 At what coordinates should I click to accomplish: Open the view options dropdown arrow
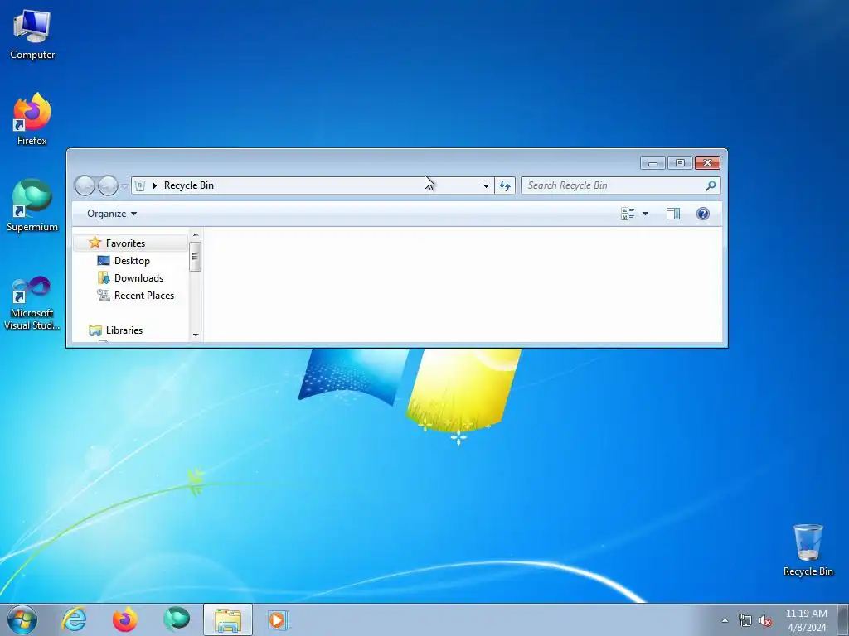tap(645, 214)
